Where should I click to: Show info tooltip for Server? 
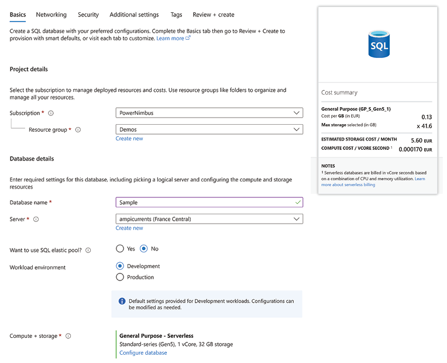click(36, 220)
